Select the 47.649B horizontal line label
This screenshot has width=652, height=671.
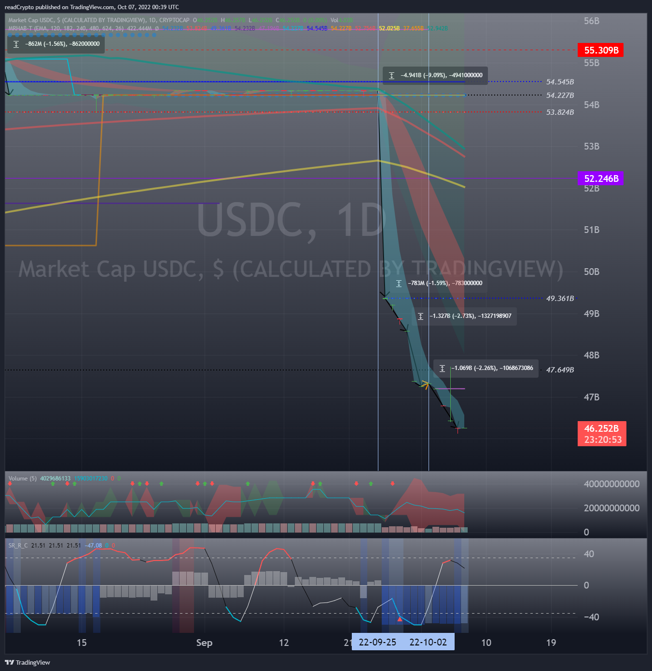click(x=560, y=370)
